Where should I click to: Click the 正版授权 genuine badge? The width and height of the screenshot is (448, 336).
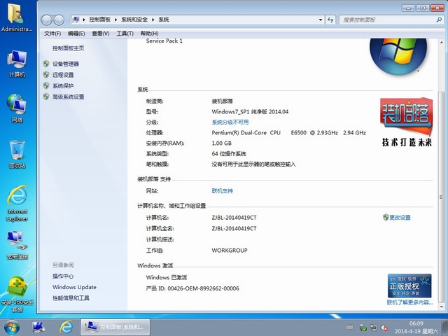click(x=409, y=286)
